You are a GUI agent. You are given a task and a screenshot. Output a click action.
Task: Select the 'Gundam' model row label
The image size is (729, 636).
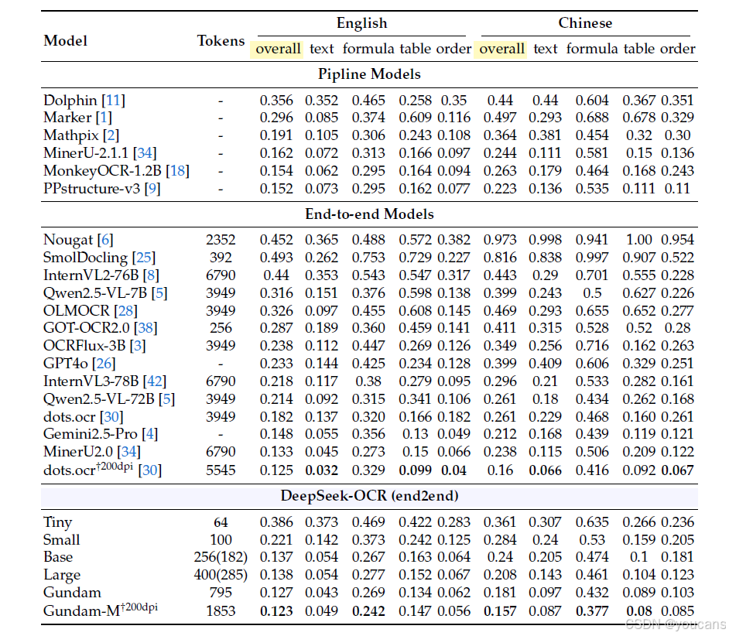pos(72,593)
